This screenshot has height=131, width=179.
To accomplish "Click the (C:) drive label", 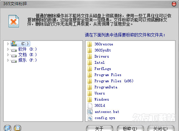I will point(25,44).
